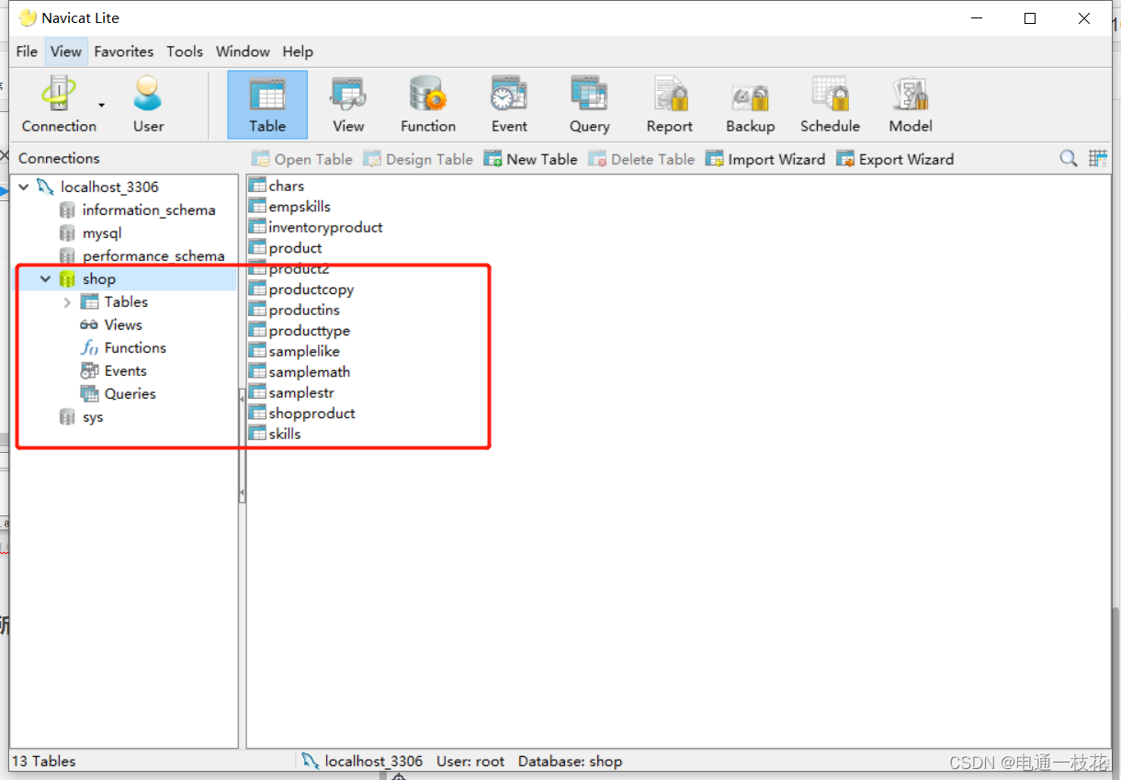The image size is (1121, 780).
Task: Open the Backup toolbar icon
Action: tap(751, 105)
